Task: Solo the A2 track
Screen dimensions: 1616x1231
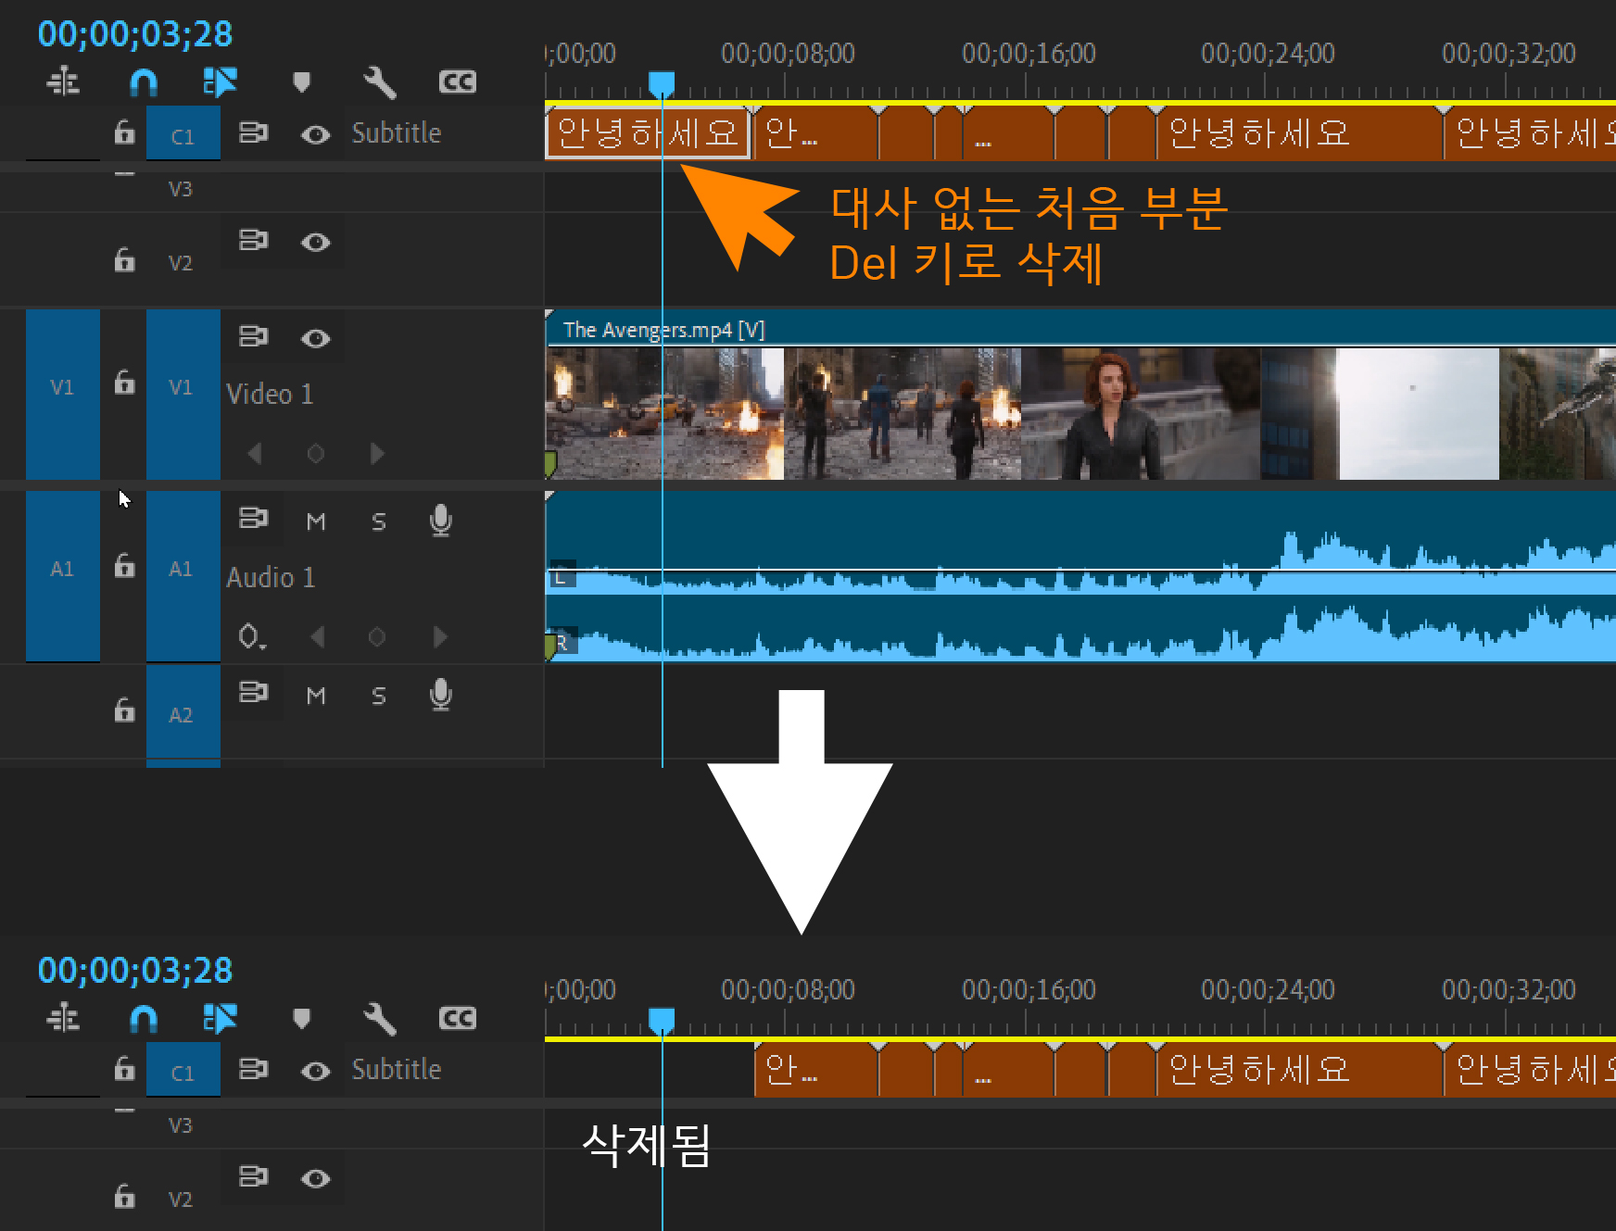Action: (378, 696)
